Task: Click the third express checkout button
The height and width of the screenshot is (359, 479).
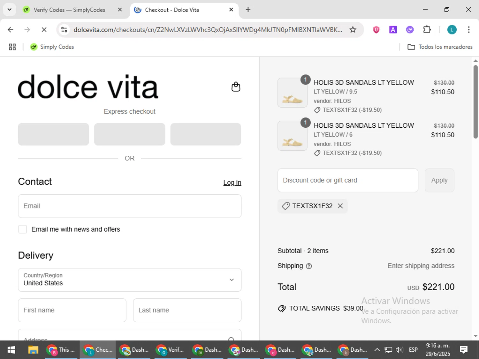Action: 206,134
